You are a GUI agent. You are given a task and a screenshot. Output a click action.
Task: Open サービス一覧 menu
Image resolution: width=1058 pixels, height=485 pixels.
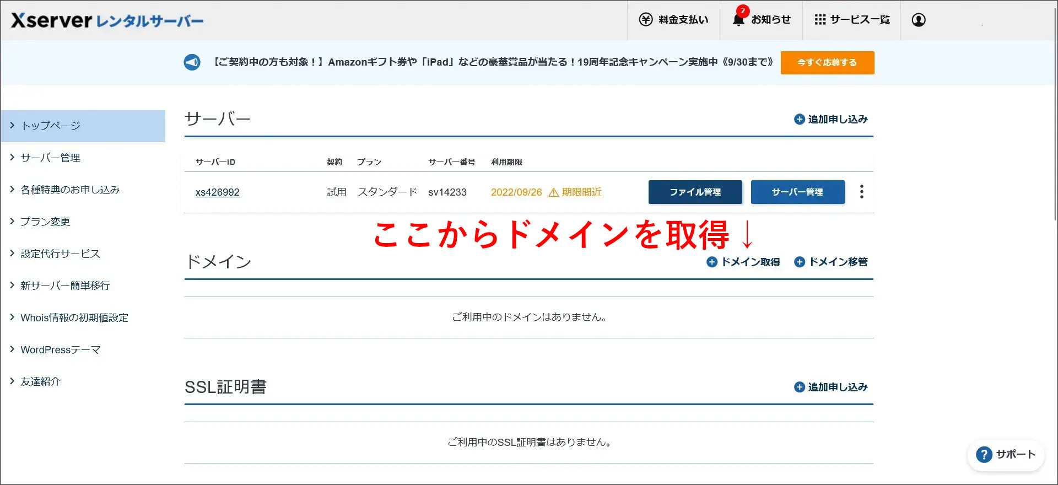point(851,20)
